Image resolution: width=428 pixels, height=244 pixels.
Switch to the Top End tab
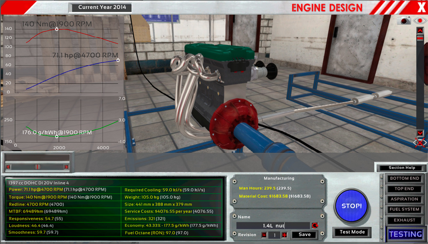coord(404,189)
